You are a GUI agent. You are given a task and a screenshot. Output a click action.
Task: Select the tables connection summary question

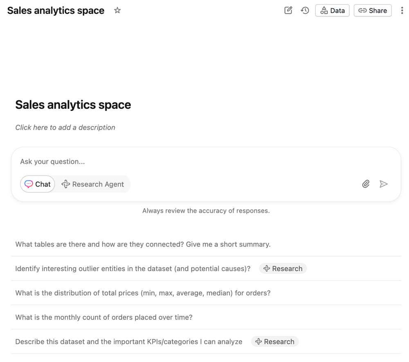(x=143, y=245)
